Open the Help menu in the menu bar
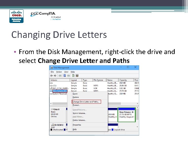 click(x=73, y=72)
